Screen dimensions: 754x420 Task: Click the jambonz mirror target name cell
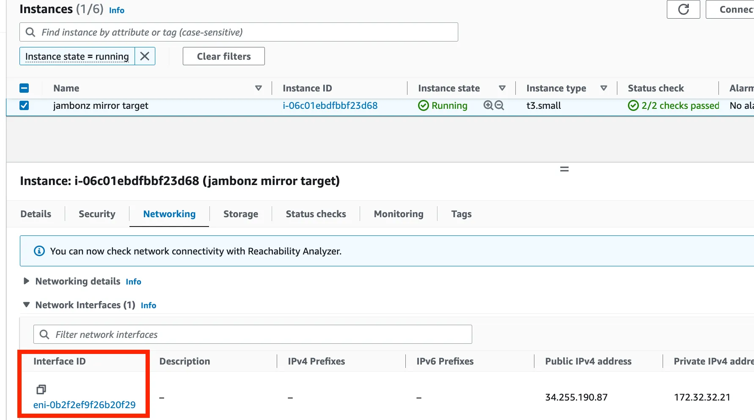(x=101, y=105)
